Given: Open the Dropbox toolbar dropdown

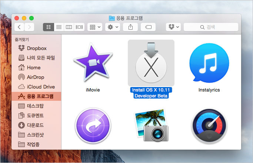Looking at the screenshot, I should (x=173, y=27).
